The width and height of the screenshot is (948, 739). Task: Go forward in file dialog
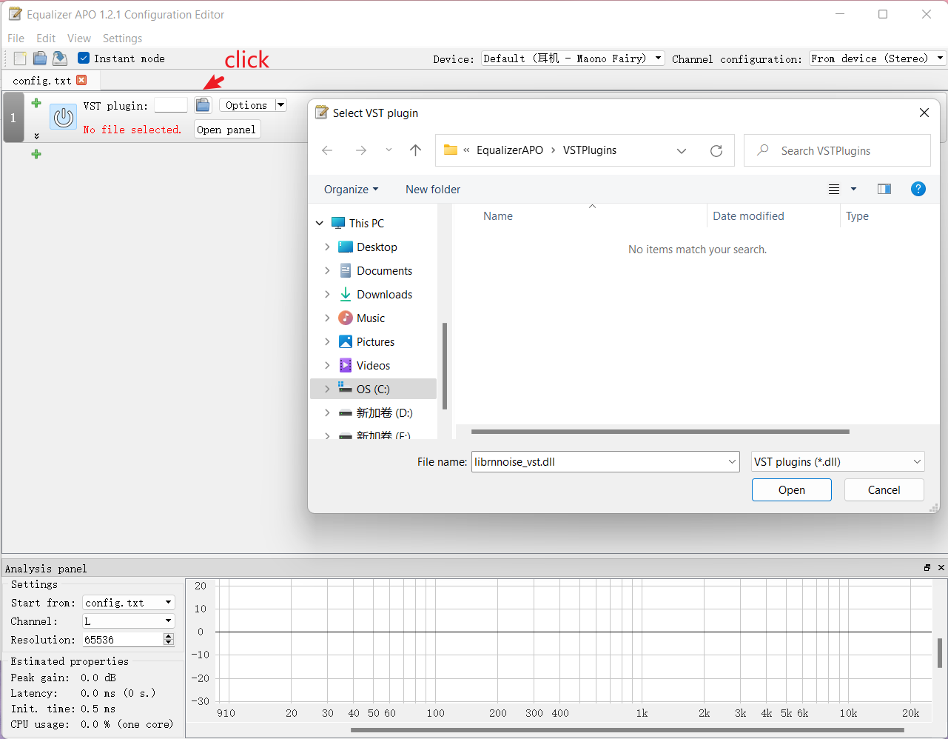361,150
